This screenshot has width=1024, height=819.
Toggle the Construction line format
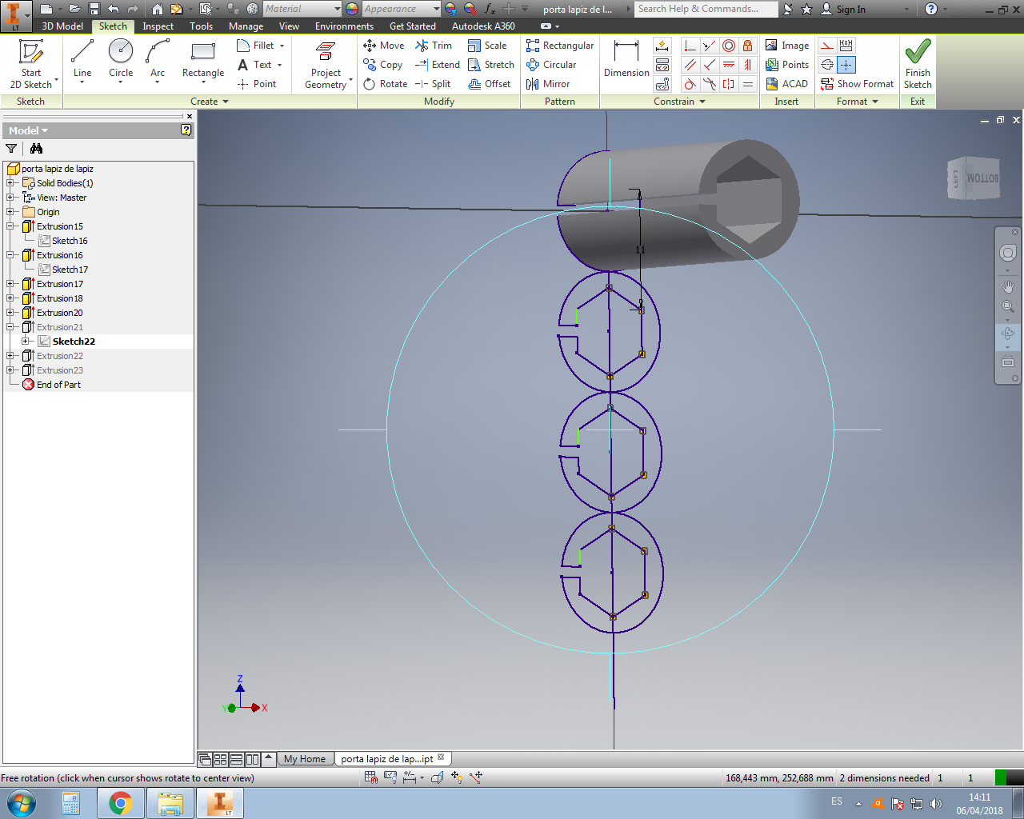[x=827, y=46]
